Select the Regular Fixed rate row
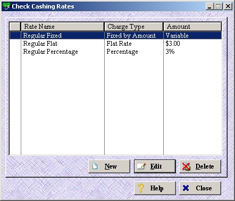 [115, 36]
